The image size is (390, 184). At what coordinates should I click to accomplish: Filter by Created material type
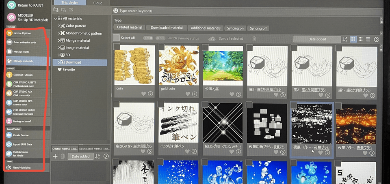pyautogui.click(x=129, y=28)
